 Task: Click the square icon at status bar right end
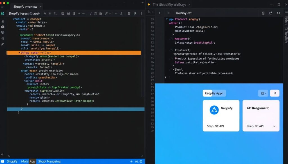141,161
